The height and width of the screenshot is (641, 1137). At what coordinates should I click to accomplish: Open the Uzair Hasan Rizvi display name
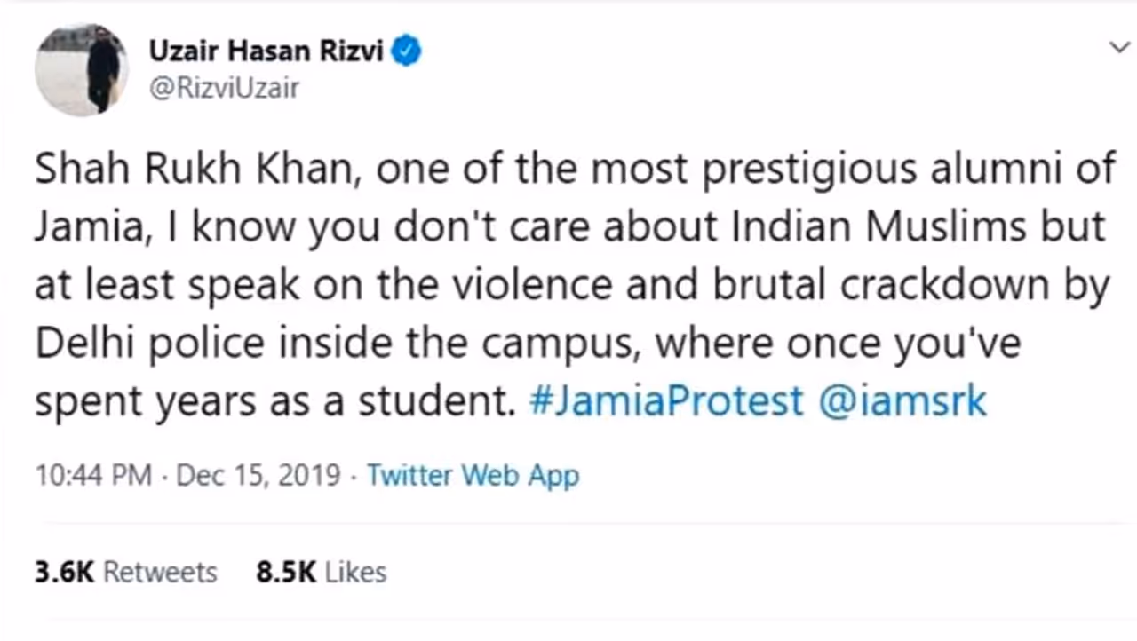pos(266,51)
